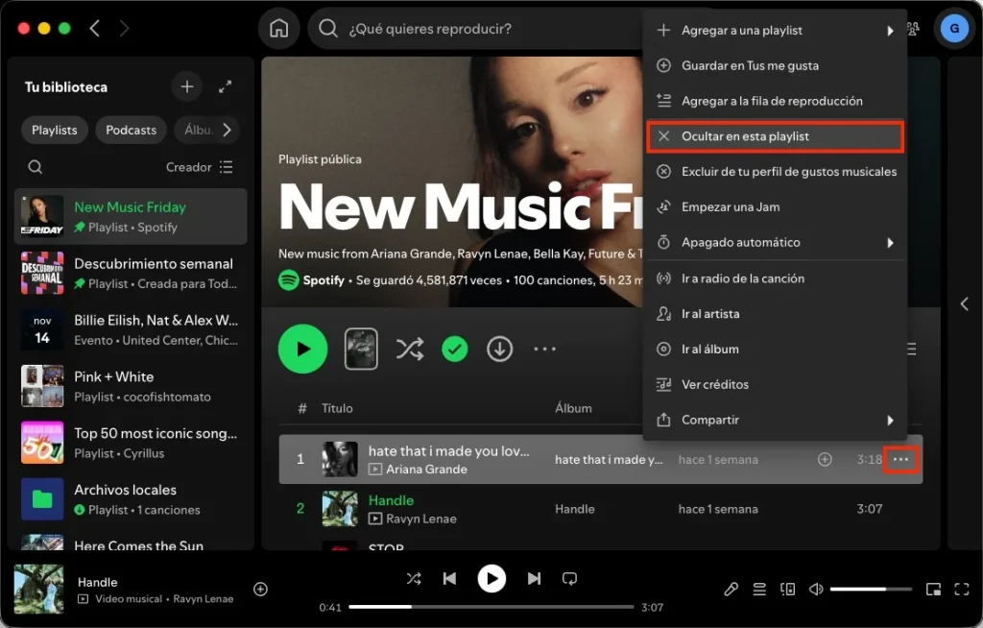This screenshot has height=628, width=983.
Task: Choose Ir al álbum
Action: coord(775,349)
